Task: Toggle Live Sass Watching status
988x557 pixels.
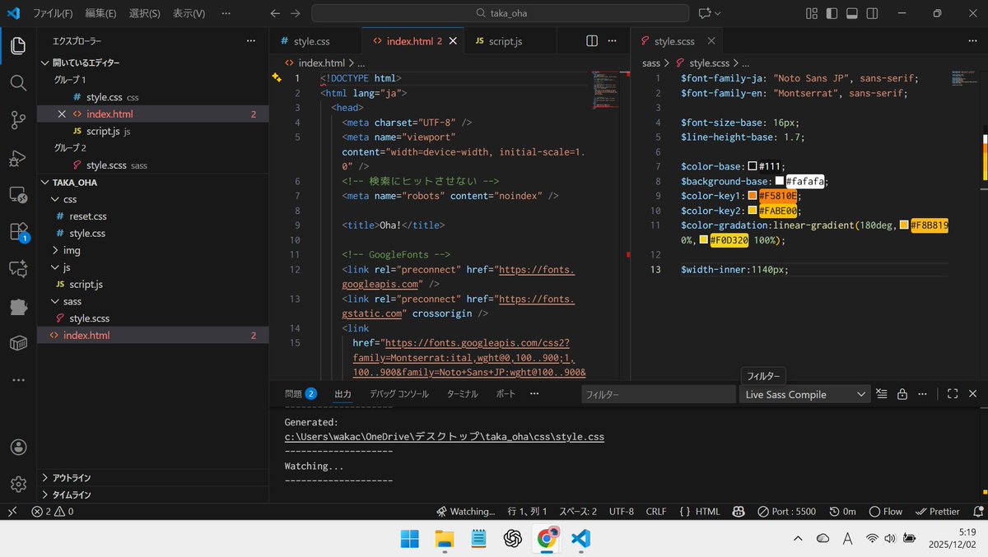Action: pyautogui.click(x=466, y=512)
